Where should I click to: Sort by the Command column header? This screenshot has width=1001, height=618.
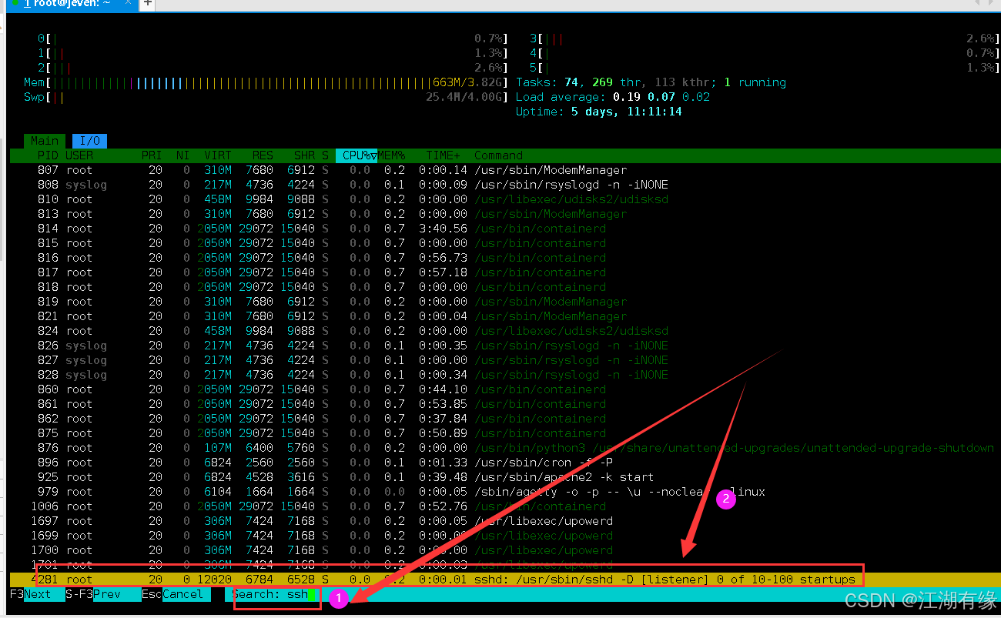point(498,155)
